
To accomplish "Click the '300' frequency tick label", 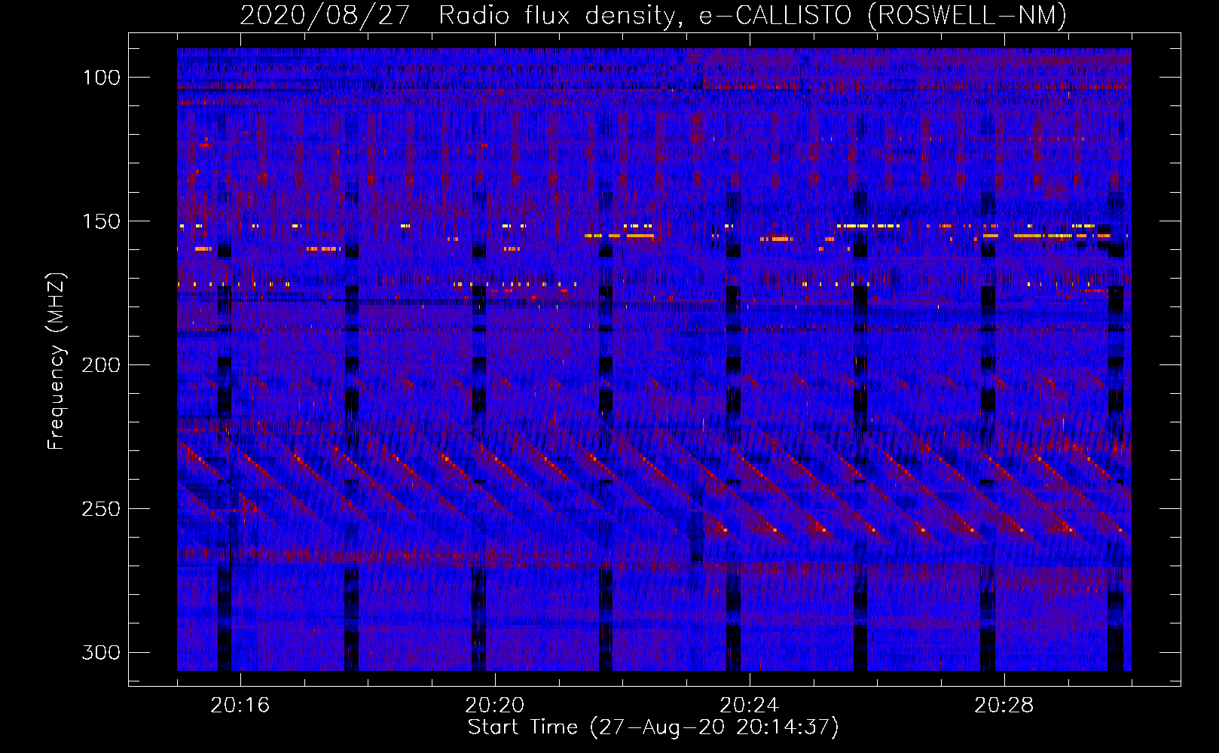I will point(101,652).
